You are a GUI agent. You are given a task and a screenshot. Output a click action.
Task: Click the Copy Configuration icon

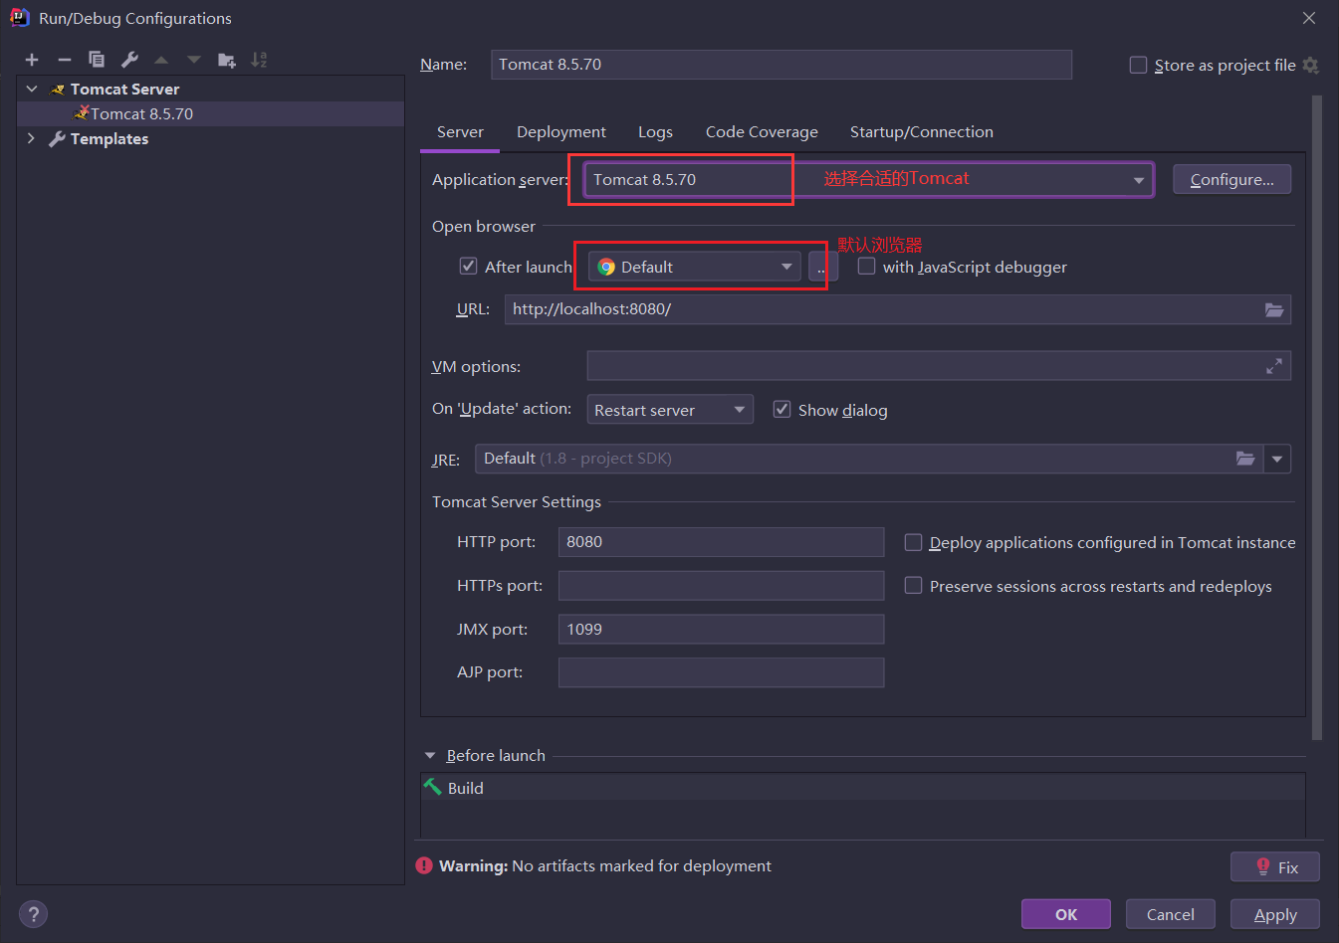(97, 60)
